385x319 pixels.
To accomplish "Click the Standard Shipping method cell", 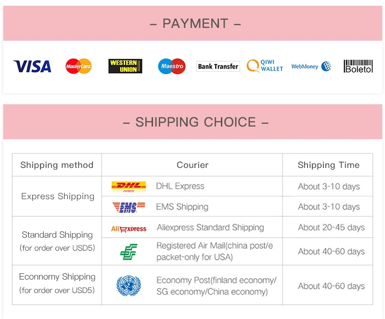I will click(57, 241).
